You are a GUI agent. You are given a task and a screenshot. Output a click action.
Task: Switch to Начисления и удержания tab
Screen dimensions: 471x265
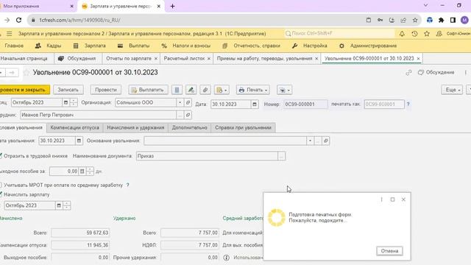click(135, 127)
